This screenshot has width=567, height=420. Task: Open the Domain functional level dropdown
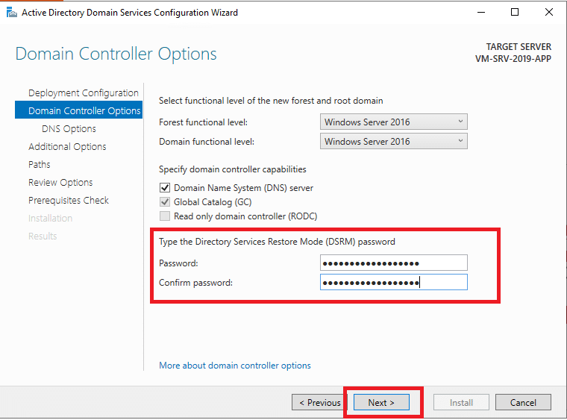(x=393, y=141)
